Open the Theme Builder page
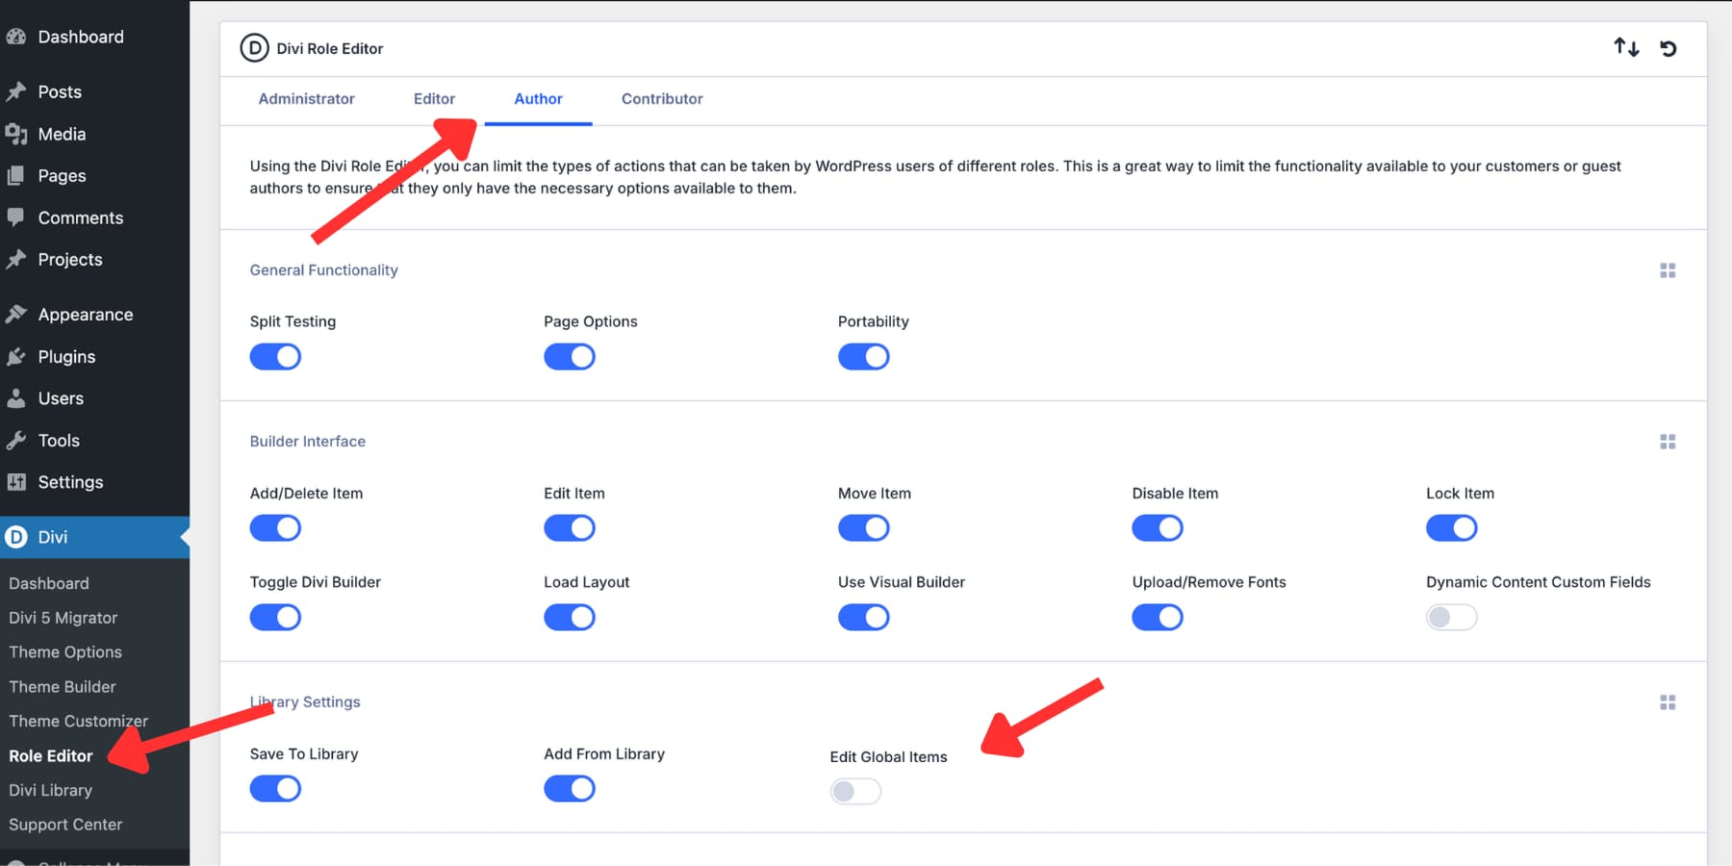 point(63,686)
